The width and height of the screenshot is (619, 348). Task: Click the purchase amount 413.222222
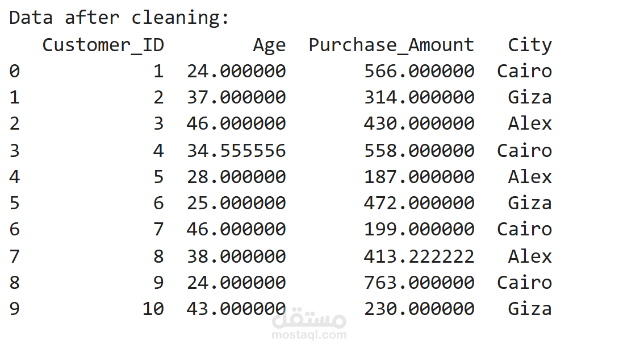click(x=419, y=256)
